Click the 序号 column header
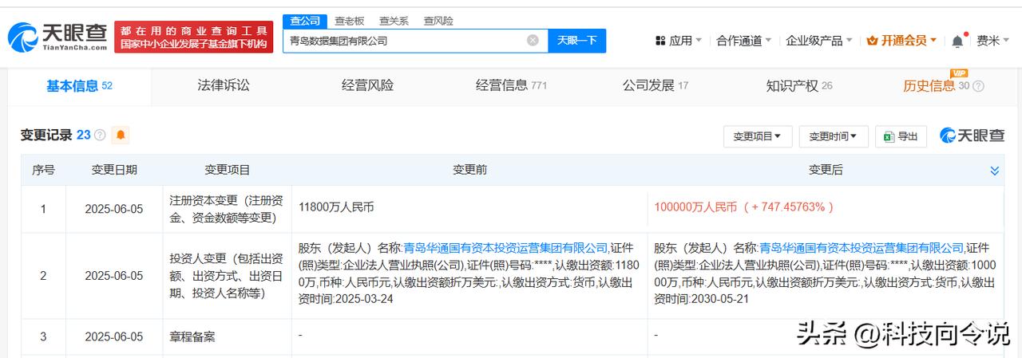The image size is (1022, 358). 43,170
